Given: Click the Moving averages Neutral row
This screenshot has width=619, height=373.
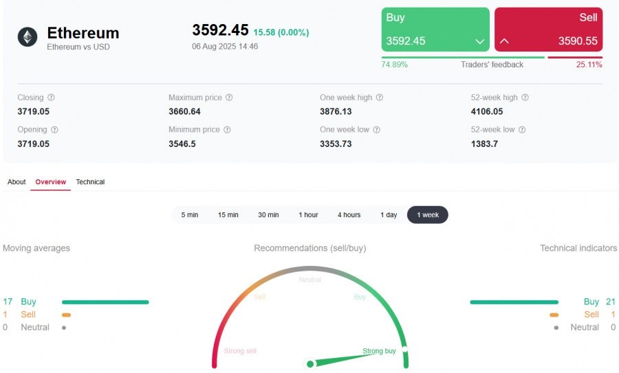Looking at the screenshot, I should pyautogui.click(x=34, y=327).
